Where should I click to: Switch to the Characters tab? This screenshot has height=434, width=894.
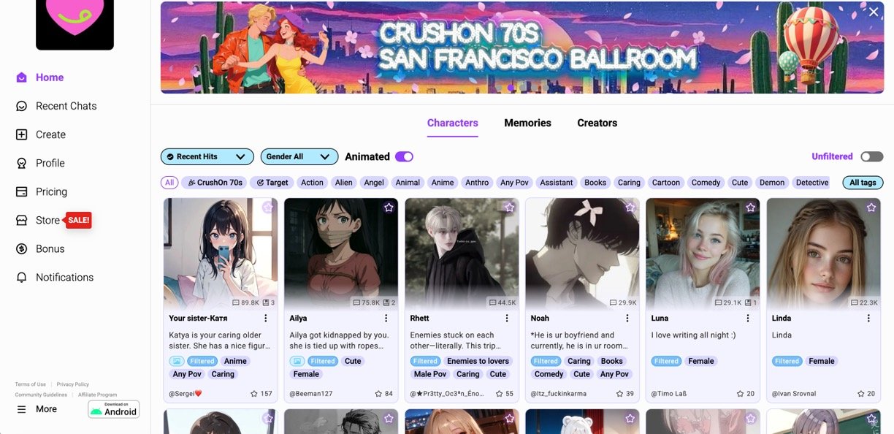453,123
